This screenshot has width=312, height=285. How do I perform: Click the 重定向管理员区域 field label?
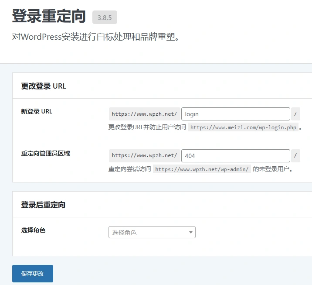pos(46,153)
